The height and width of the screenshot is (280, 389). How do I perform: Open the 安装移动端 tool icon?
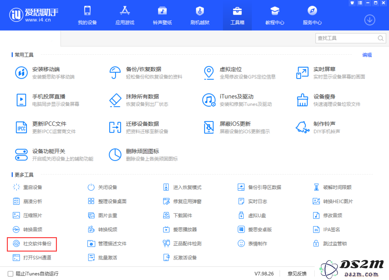click(x=22, y=73)
